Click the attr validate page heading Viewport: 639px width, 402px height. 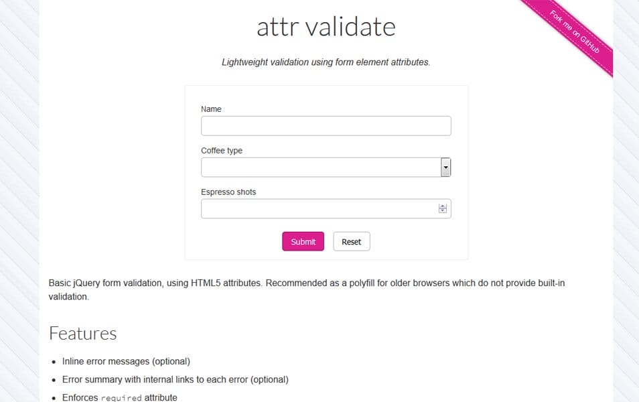pyautogui.click(x=326, y=26)
